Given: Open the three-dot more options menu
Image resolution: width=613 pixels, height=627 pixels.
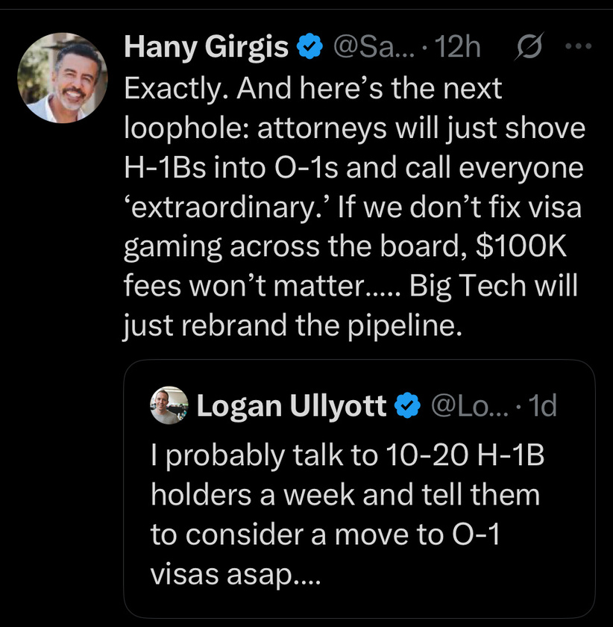Looking at the screenshot, I should tap(578, 47).
